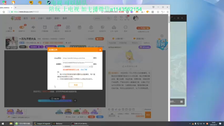224x126 pixels.
Task: Open the streamer task checklist icon
Action: coord(56,27)
